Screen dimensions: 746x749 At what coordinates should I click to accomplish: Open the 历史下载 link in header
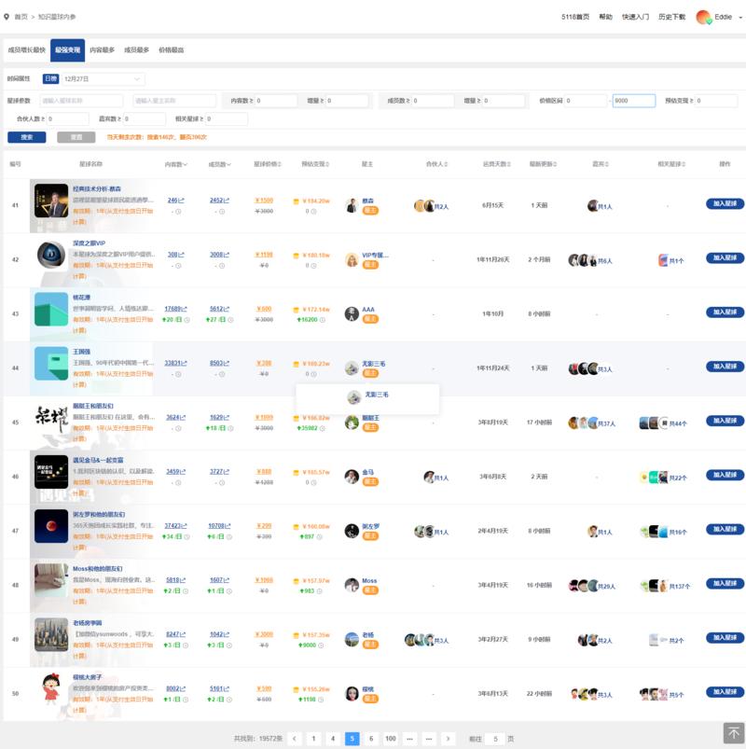[x=671, y=17]
